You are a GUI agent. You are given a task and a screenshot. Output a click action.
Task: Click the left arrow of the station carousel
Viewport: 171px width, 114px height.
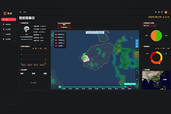[53, 26]
